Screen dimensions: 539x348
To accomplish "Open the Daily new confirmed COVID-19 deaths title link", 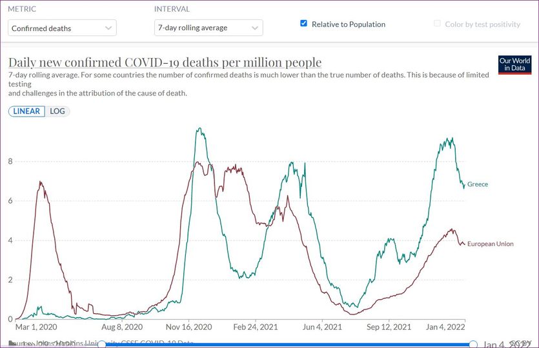I will (165, 63).
